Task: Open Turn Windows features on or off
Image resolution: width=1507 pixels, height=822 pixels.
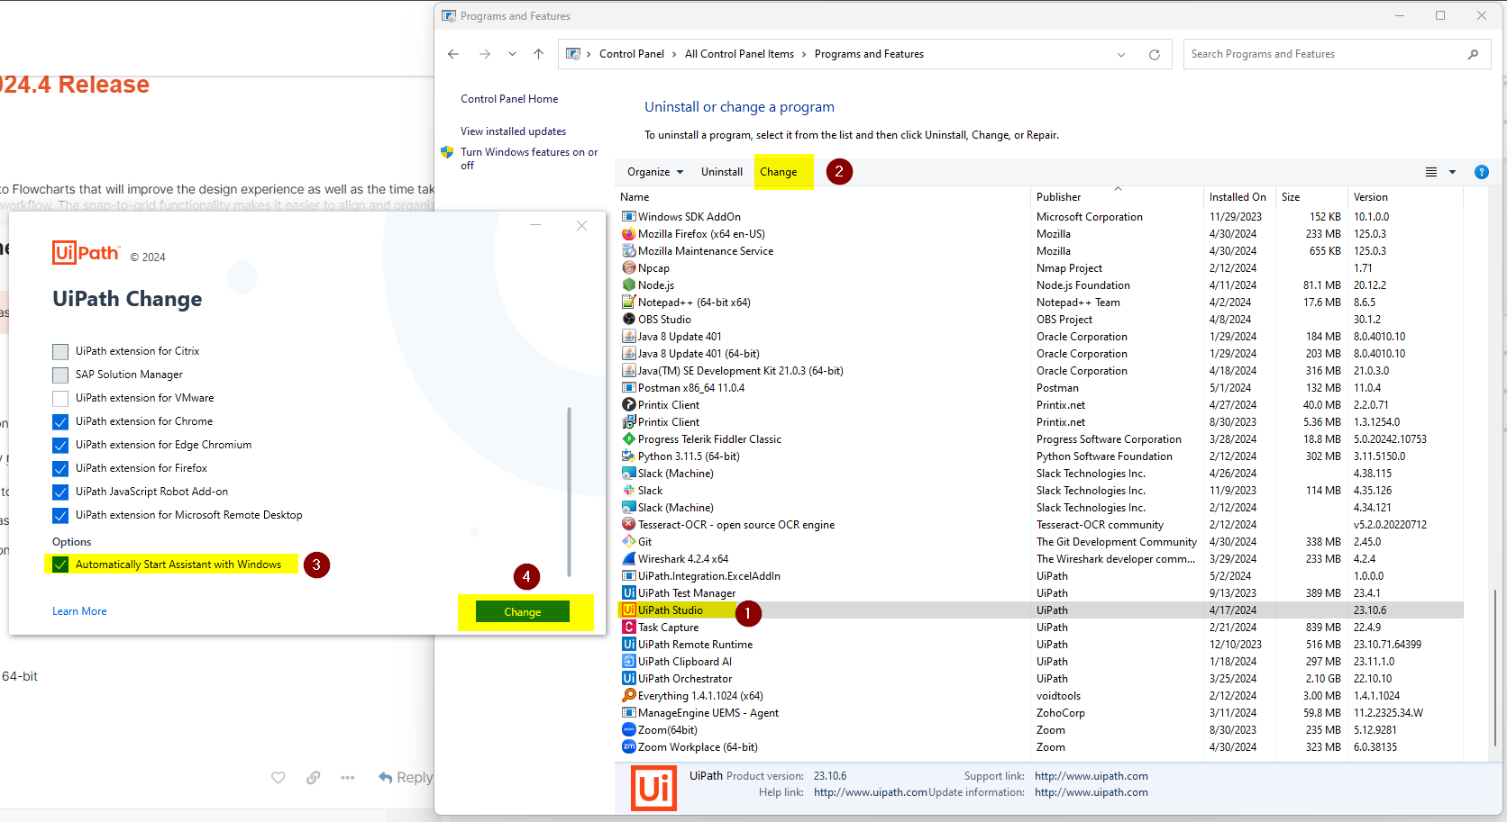Action: tap(529, 158)
